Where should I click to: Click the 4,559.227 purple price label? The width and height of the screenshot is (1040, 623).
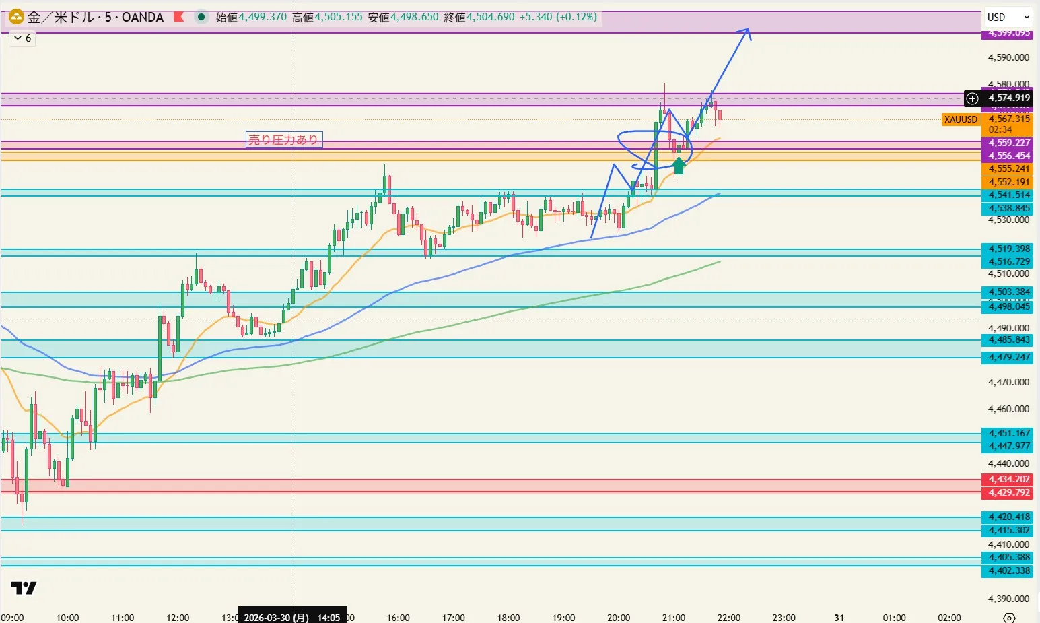(x=1008, y=143)
